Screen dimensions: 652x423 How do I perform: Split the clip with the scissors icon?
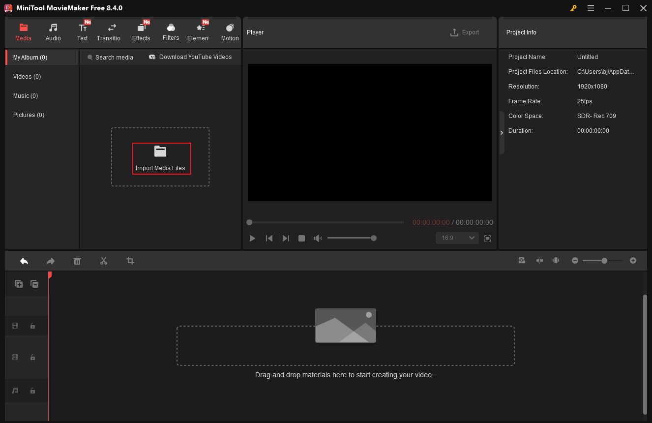[x=104, y=261]
